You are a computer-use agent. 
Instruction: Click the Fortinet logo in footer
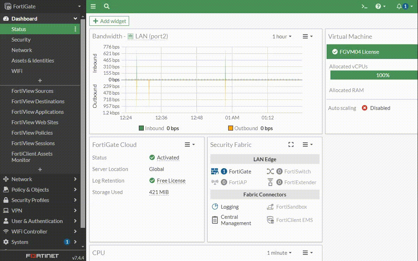point(42,256)
